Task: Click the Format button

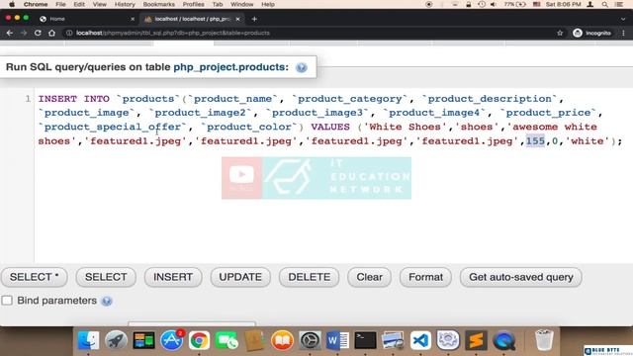Action: [425, 277]
